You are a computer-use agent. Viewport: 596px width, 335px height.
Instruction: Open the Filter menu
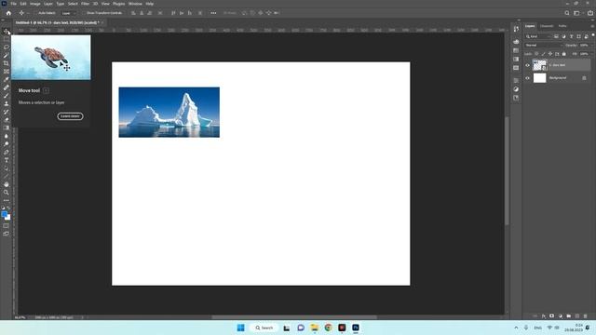85,4
